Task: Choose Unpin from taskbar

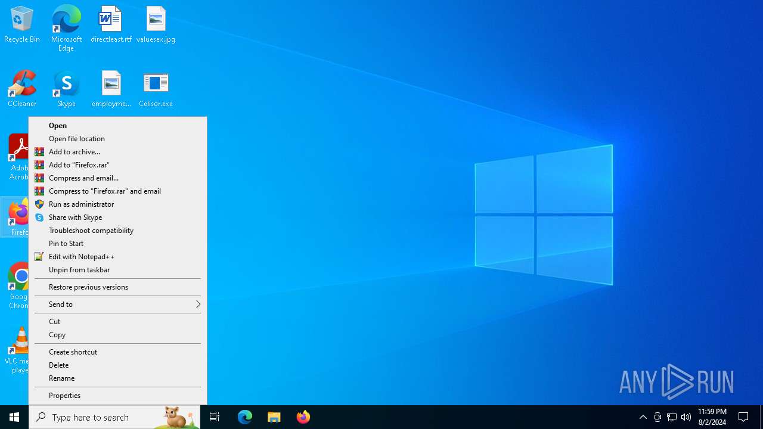Action: [x=117, y=270]
